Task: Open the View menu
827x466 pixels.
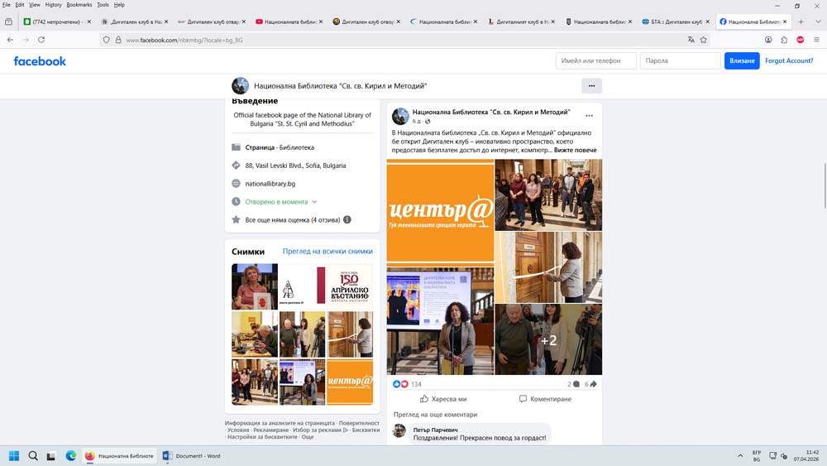Action: click(x=34, y=5)
